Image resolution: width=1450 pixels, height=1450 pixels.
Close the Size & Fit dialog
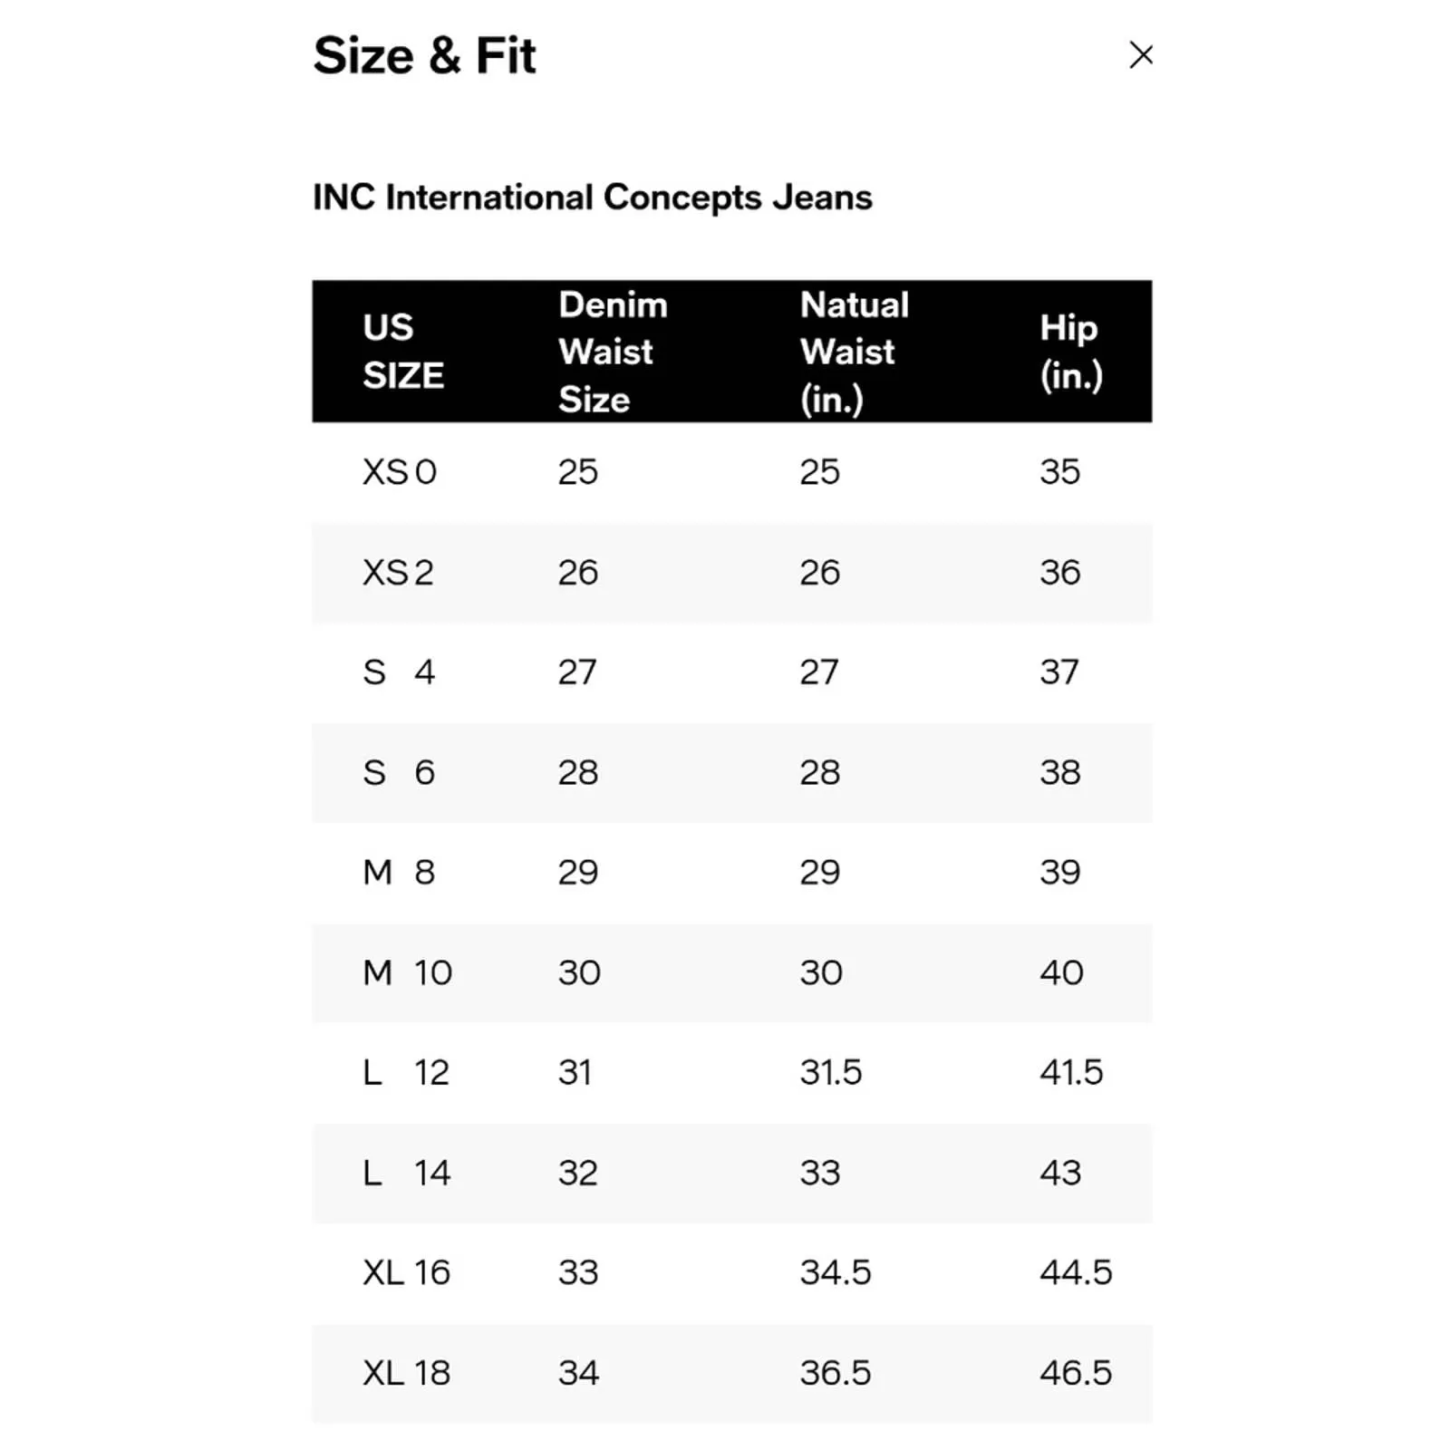pyautogui.click(x=1141, y=55)
